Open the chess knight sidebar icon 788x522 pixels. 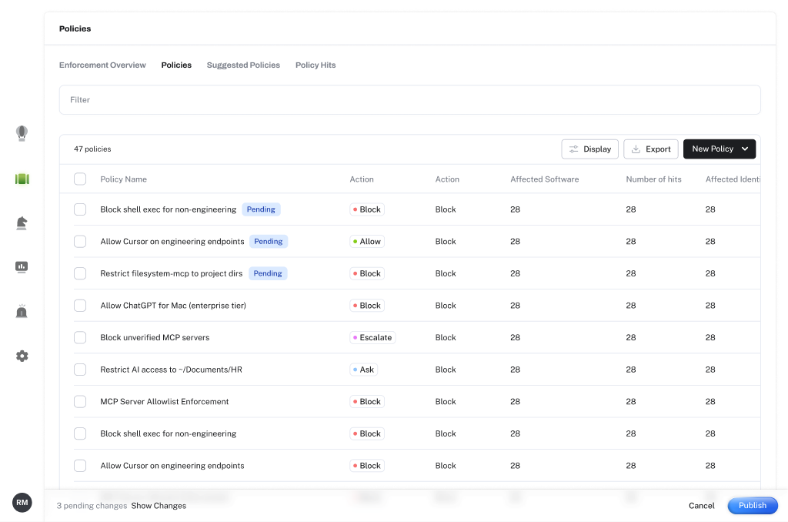tap(22, 223)
